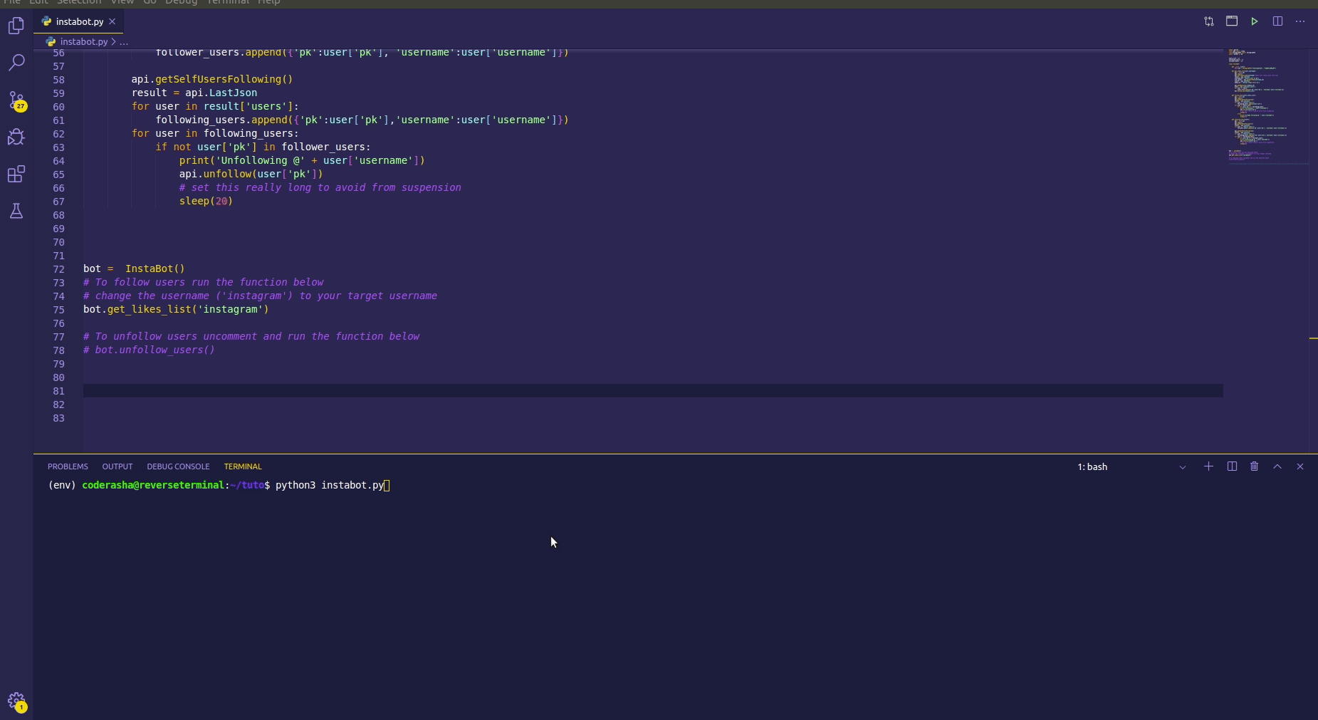Click 'result = api.LastJson' on line 59
1318x720 pixels.
194,93
